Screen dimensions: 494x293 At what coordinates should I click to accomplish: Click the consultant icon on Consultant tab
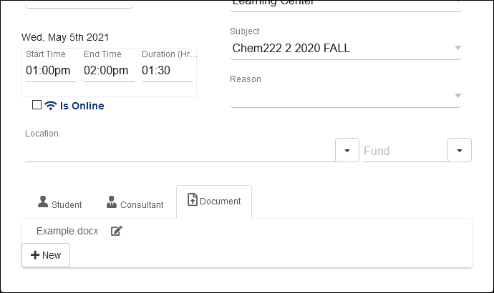111,202
